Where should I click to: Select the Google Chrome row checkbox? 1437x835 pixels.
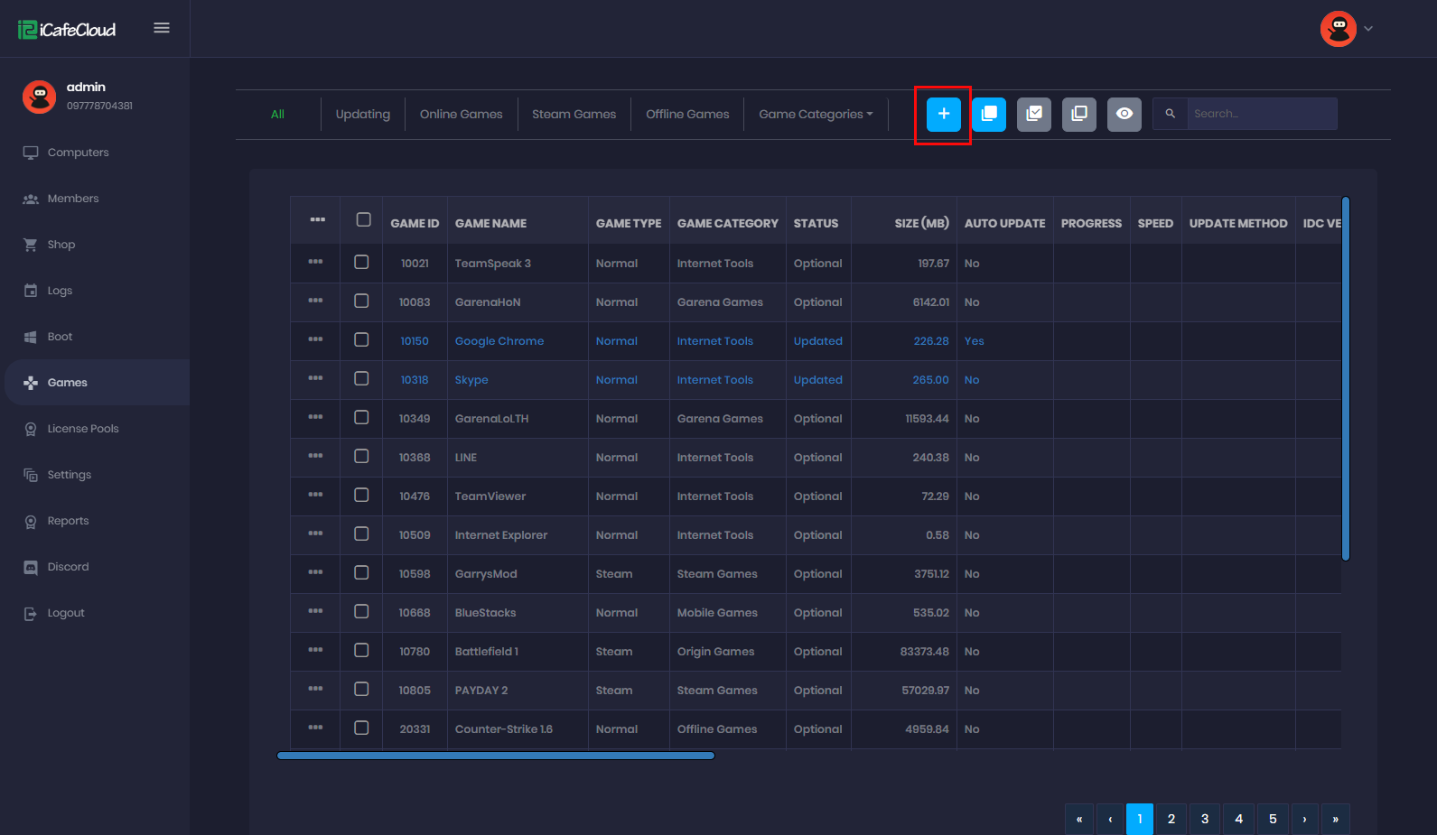[x=361, y=340]
